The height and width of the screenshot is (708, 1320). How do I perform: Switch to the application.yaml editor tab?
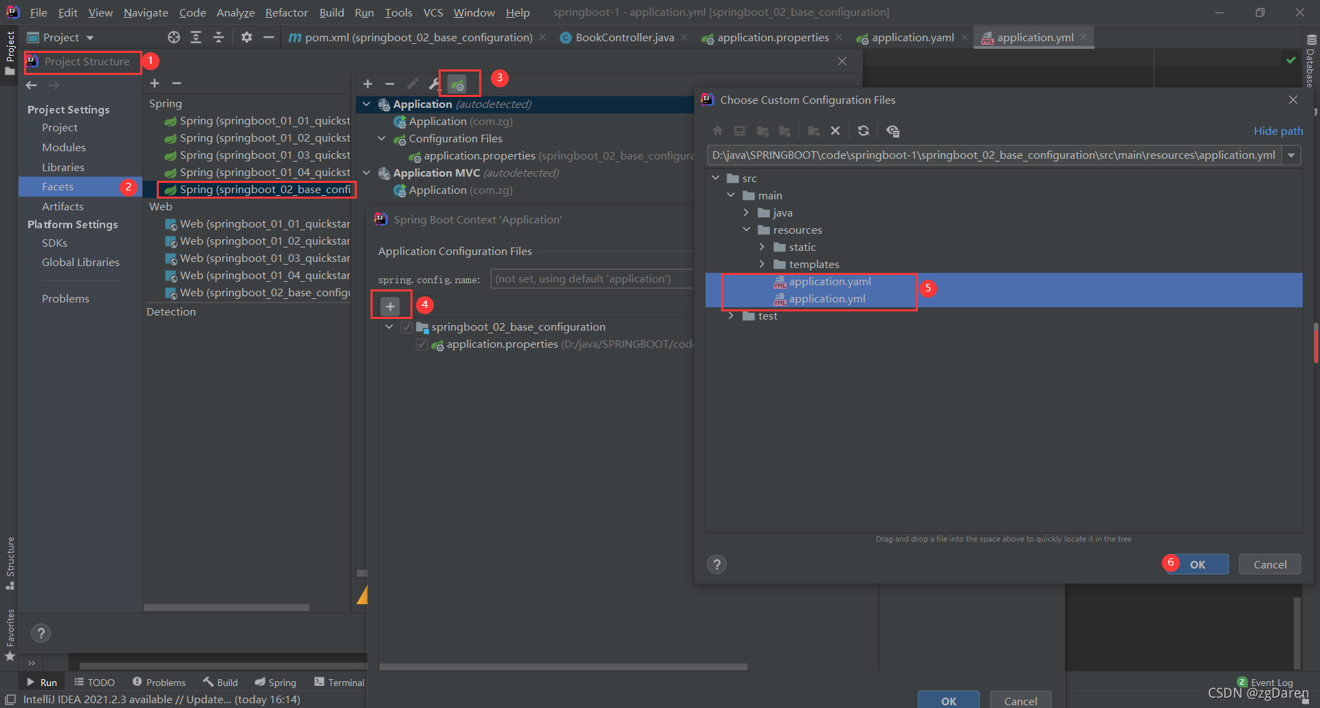click(912, 37)
